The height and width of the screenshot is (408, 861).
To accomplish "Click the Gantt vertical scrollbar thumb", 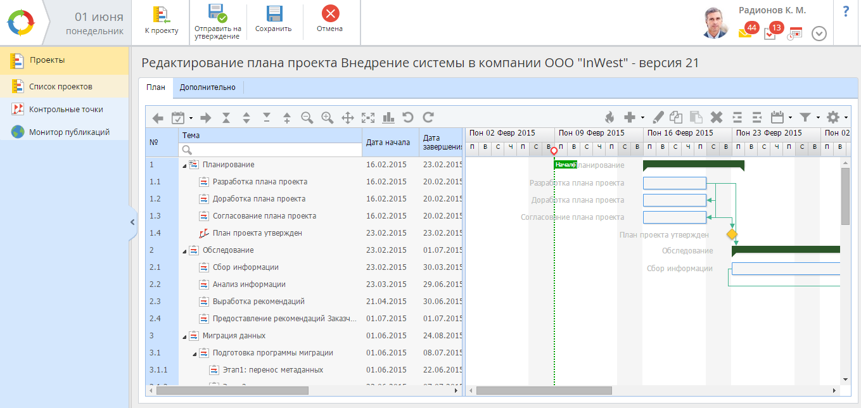I will pos(845,196).
